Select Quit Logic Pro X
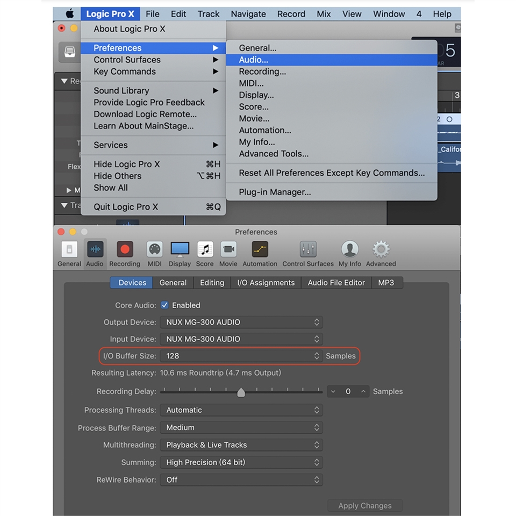The image size is (516, 516). coord(153,207)
